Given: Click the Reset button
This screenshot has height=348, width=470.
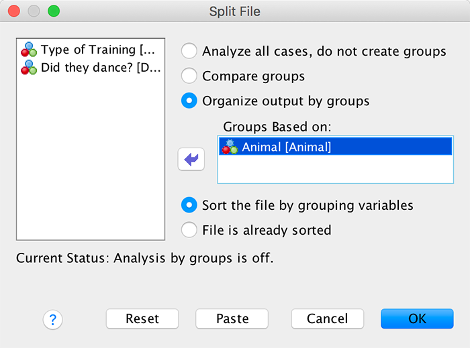Looking at the screenshot, I should tap(142, 319).
